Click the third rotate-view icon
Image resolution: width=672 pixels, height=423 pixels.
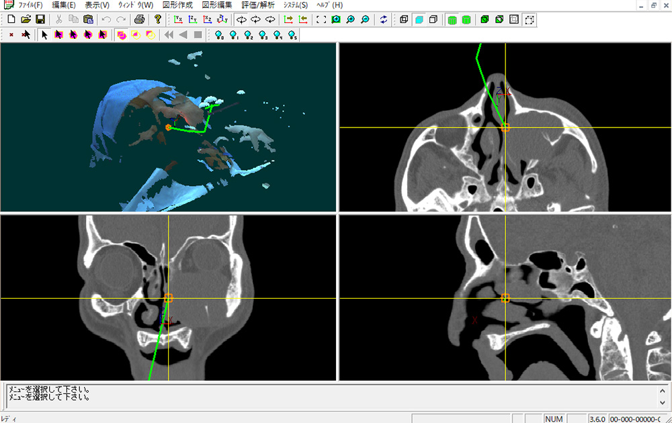coord(270,19)
